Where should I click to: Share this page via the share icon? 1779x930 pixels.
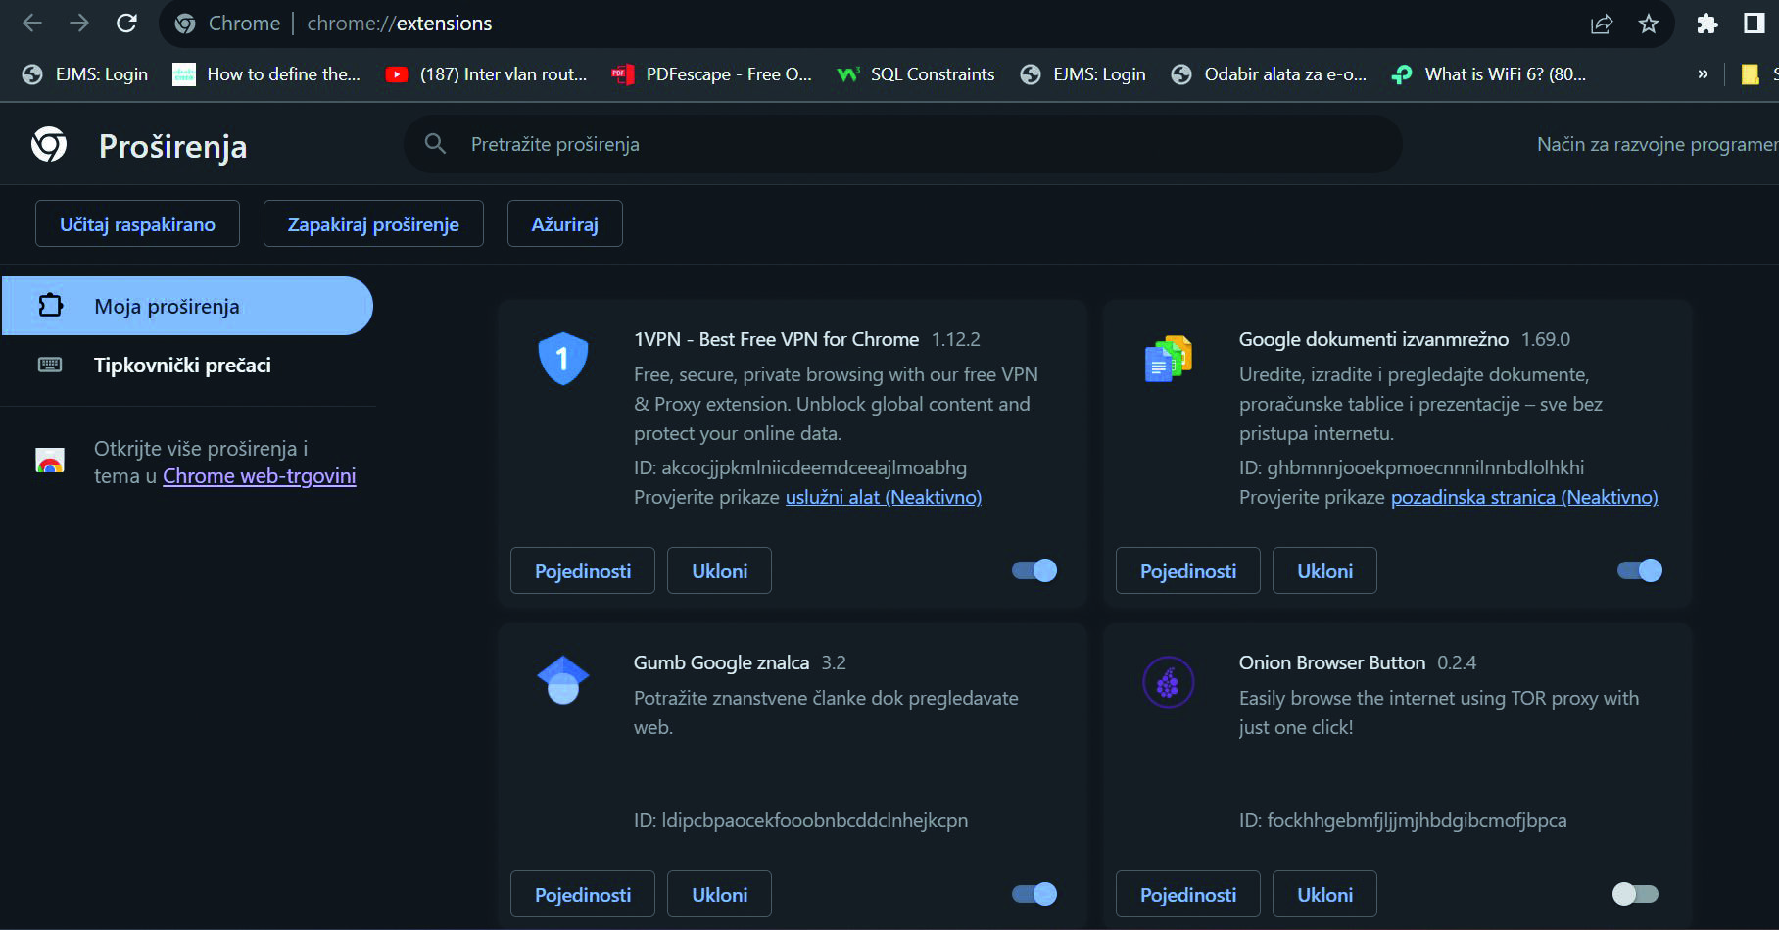tap(1602, 24)
